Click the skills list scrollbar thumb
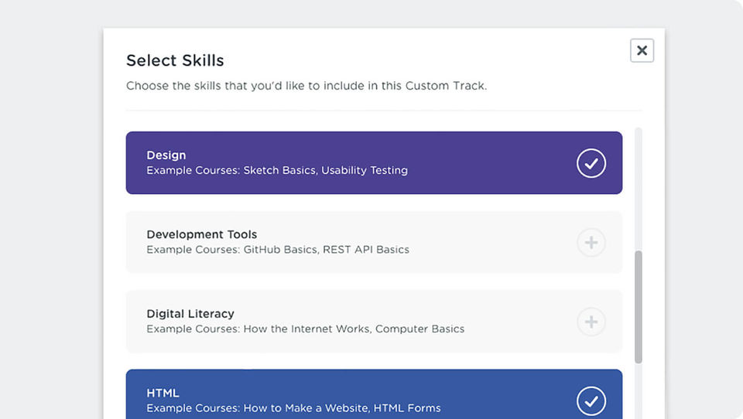 click(x=639, y=307)
